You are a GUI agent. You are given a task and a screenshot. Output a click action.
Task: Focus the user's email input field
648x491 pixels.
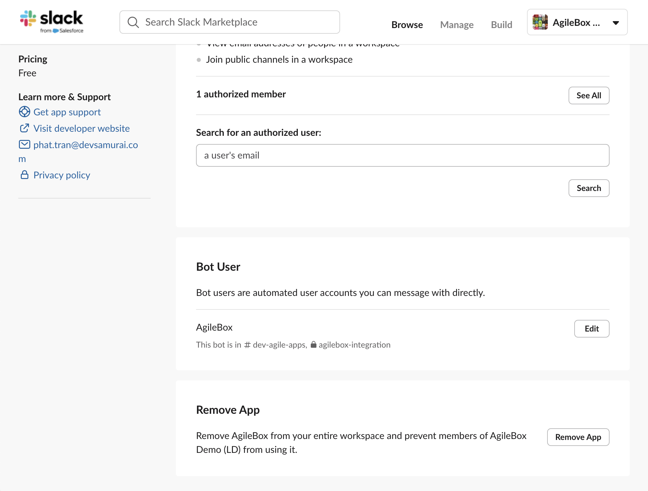click(x=402, y=155)
